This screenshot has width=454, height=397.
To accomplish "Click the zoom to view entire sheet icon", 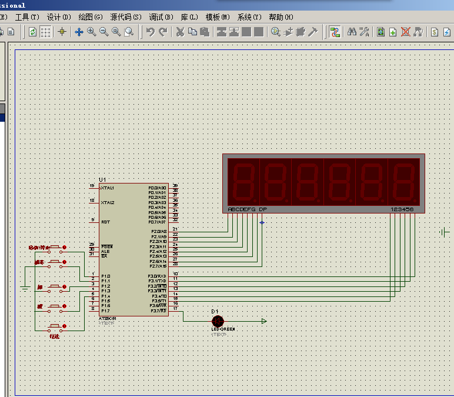I will 116,32.
